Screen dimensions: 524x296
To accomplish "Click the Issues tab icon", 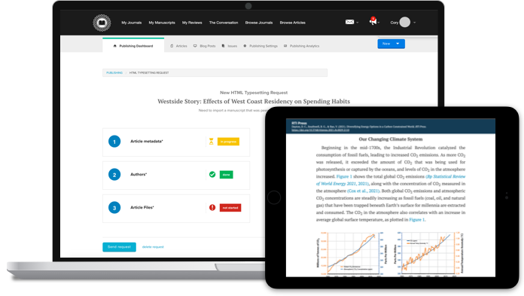I will pos(224,46).
